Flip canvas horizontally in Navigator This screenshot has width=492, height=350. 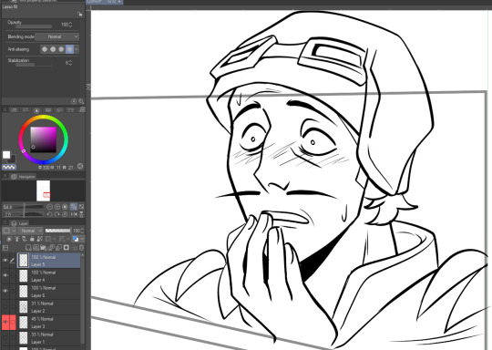(x=74, y=214)
